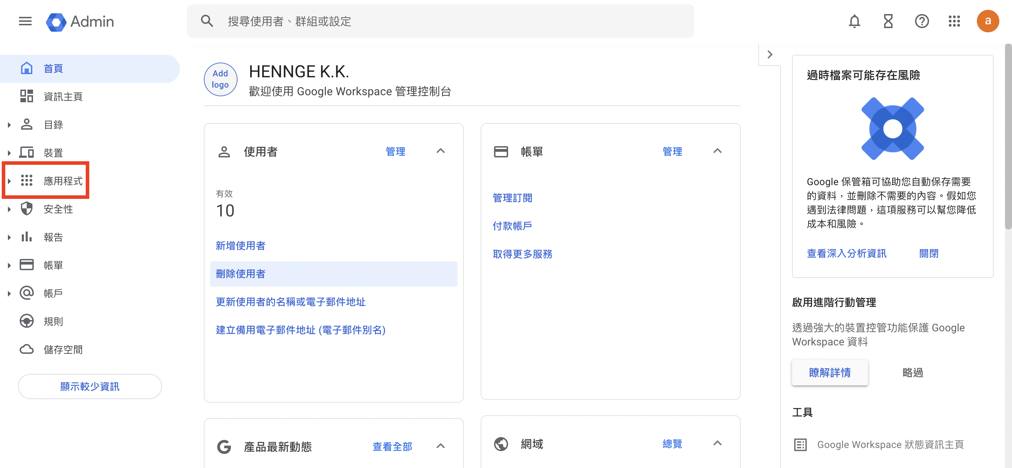The height and width of the screenshot is (468, 1012).
Task: Click 關閉 on the Vault card
Action: point(929,253)
